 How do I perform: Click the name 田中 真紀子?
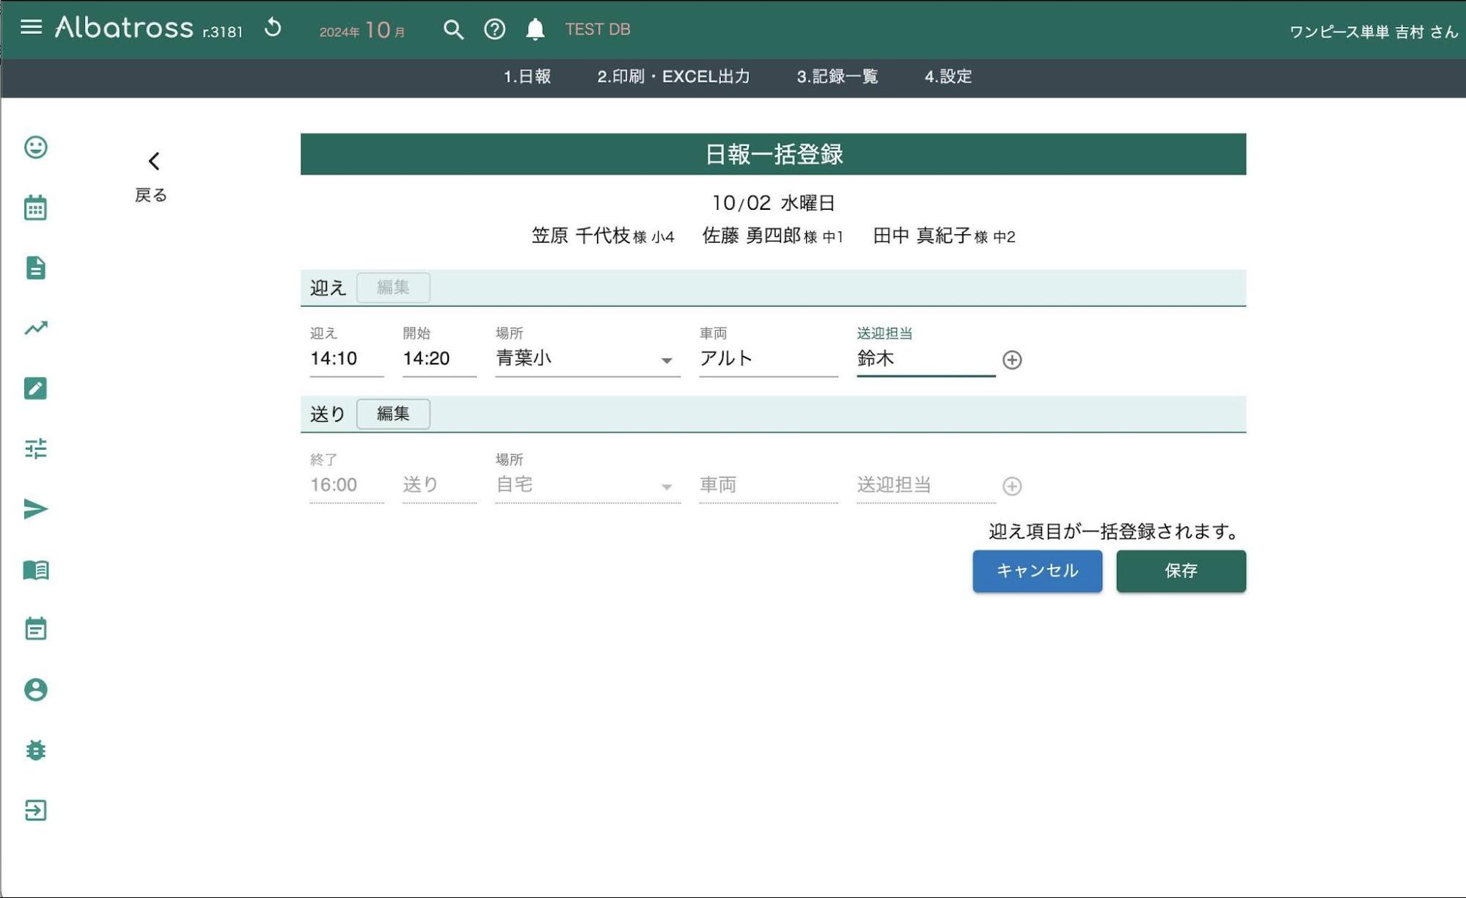pos(922,236)
